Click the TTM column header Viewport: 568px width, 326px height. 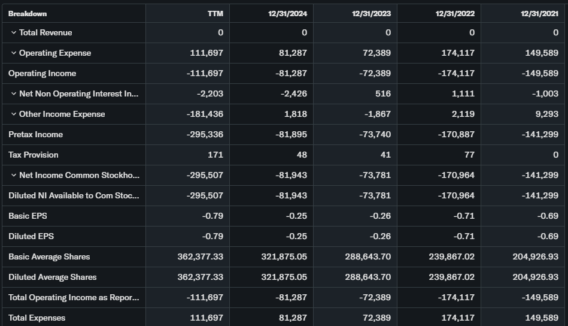coord(215,13)
